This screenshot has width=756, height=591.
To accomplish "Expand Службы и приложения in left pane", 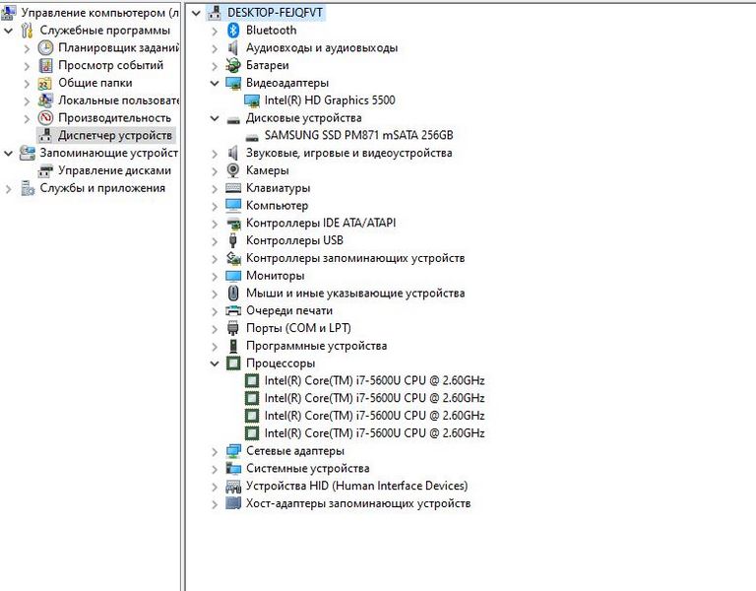I will point(9,188).
